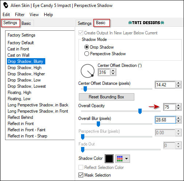The image size is (184, 181).
Task: Select the Drop Shadow radio button
Action: click(87, 47)
